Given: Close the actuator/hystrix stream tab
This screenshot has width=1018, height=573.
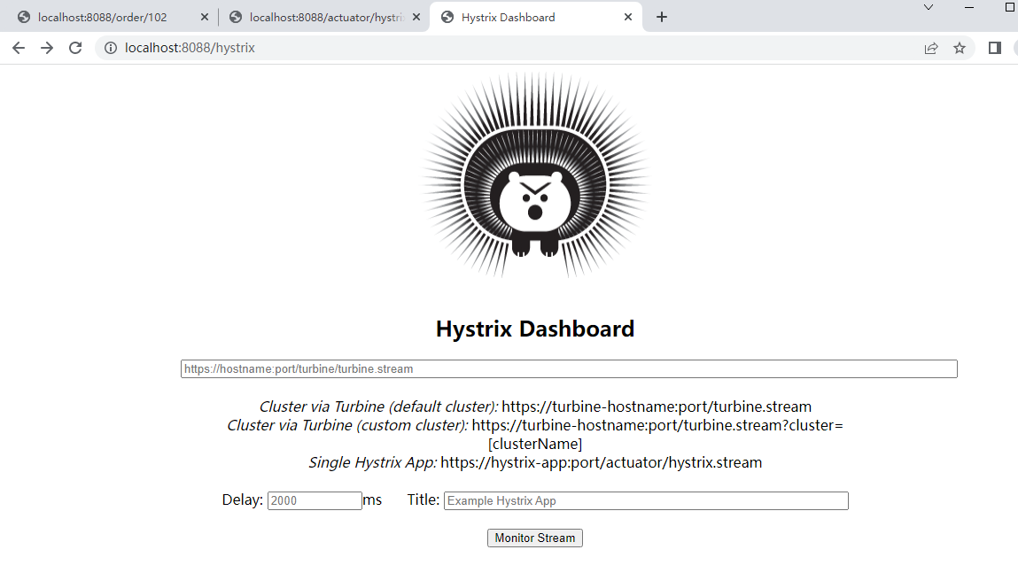Looking at the screenshot, I should (416, 18).
